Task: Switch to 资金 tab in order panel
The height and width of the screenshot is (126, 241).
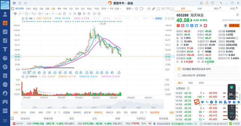Action: tap(191, 83)
